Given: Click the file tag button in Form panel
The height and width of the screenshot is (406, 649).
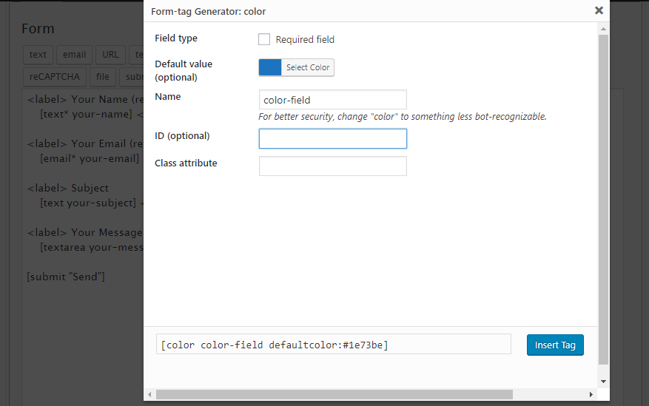Looking at the screenshot, I should click(x=102, y=77).
